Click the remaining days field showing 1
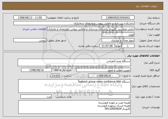Image resolution: width=168 pixels, height=119 pixels. pyautogui.click(x=128, y=46)
